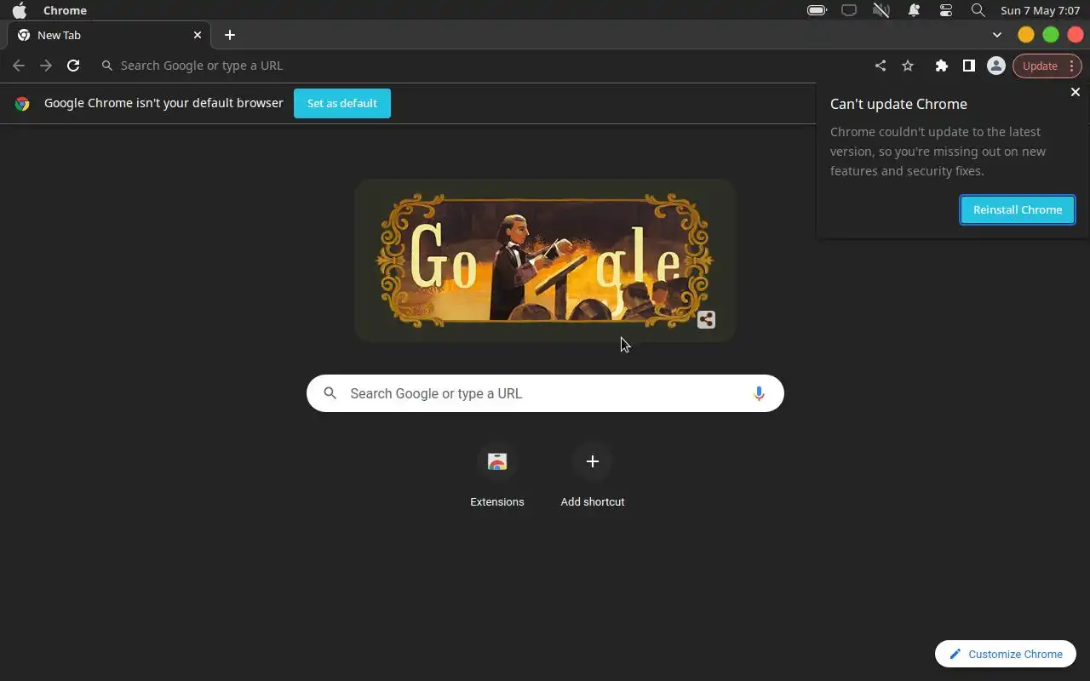The image size is (1090, 681).
Task: Open Spotlight search in menu bar
Action: (978, 10)
